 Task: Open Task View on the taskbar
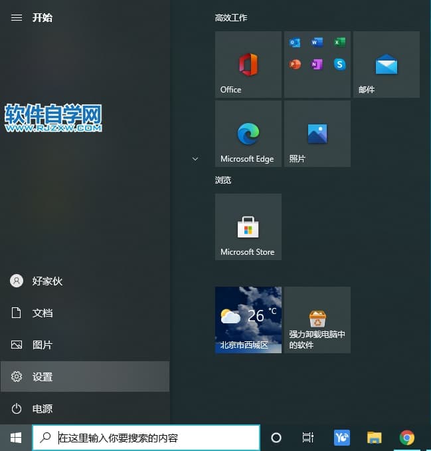308,437
